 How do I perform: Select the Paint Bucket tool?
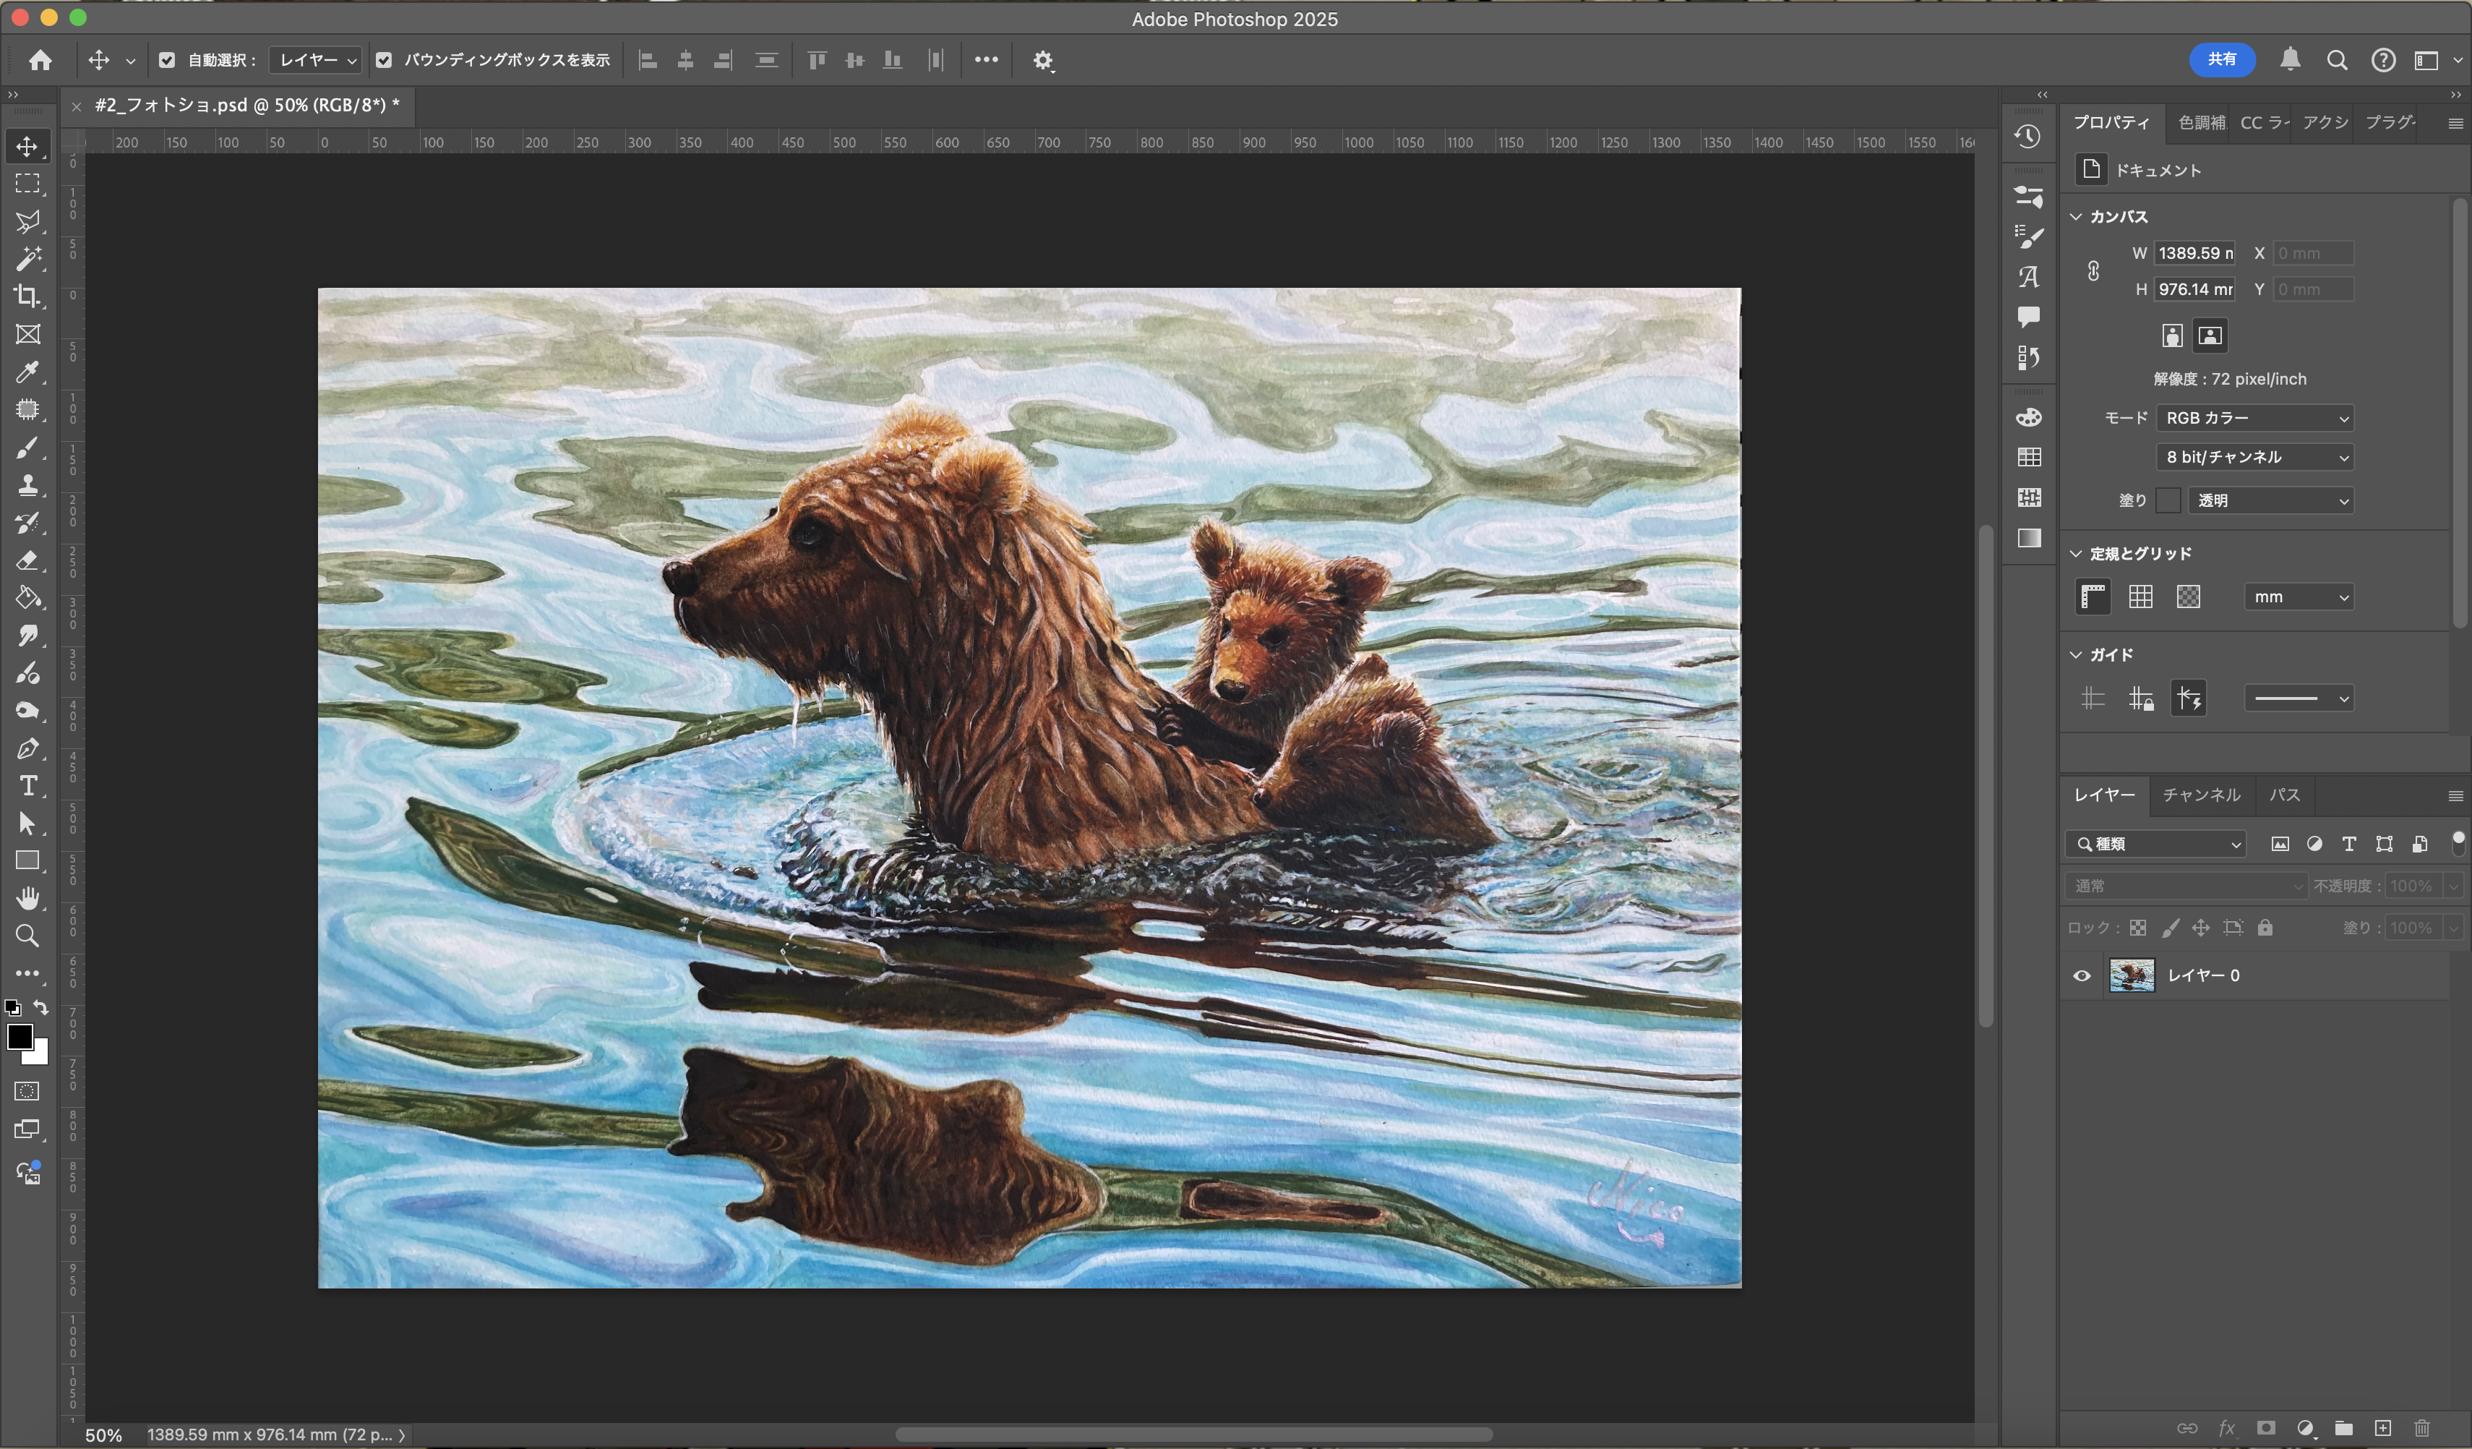(27, 597)
